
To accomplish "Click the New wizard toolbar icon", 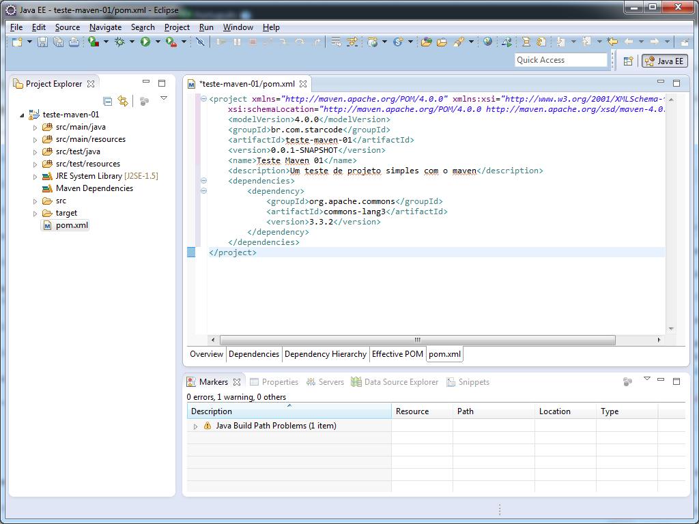I will [x=17, y=42].
